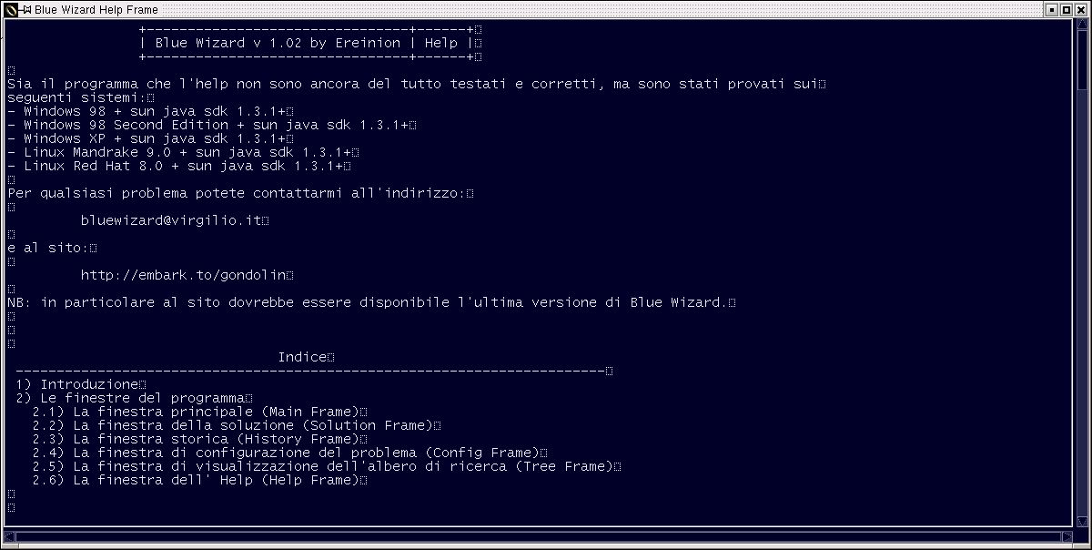Click the vertical scrollbar up arrow
Viewport: 1092px width, 550px height.
(x=1082, y=24)
